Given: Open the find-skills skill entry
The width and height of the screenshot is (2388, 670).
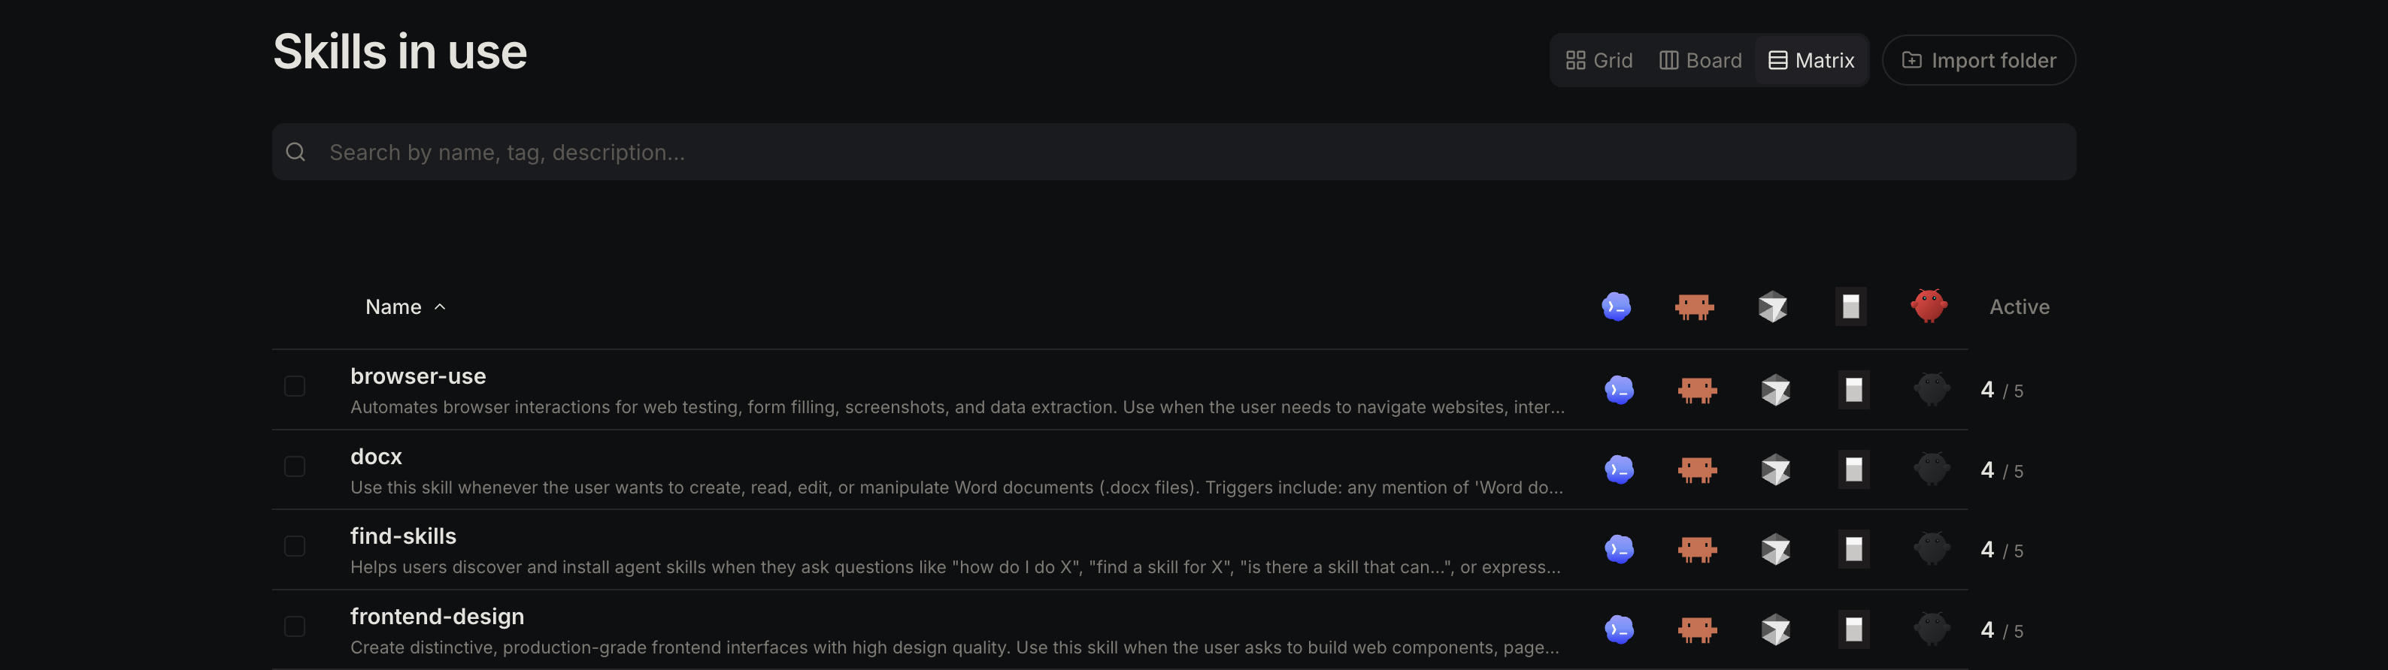Looking at the screenshot, I should [403, 536].
